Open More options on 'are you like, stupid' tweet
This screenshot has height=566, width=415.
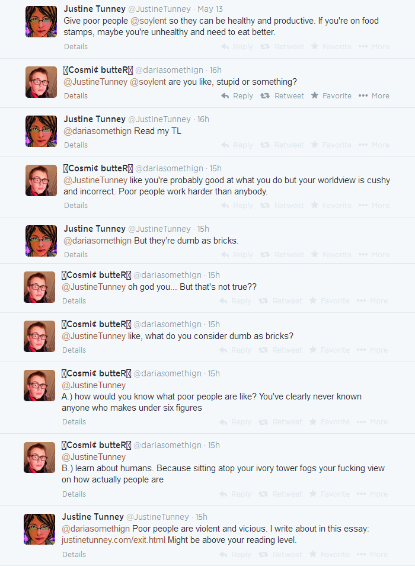click(374, 95)
